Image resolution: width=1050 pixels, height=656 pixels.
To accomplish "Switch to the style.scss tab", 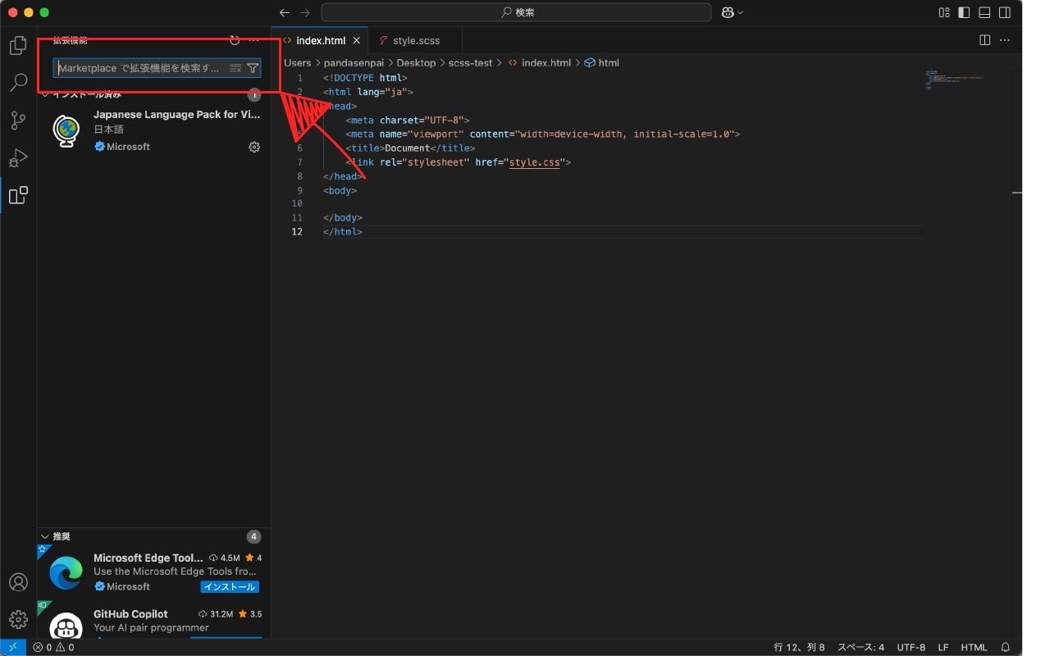I will coord(416,40).
